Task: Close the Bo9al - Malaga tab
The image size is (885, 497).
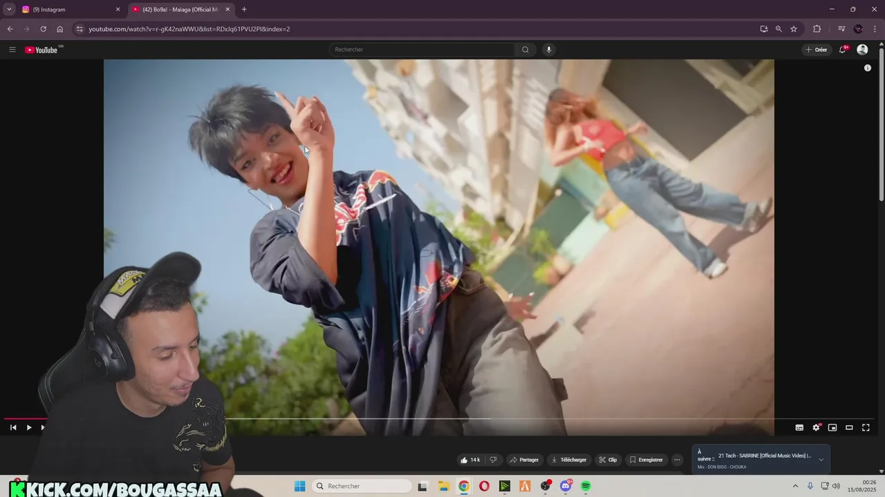Action: [x=227, y=10]
